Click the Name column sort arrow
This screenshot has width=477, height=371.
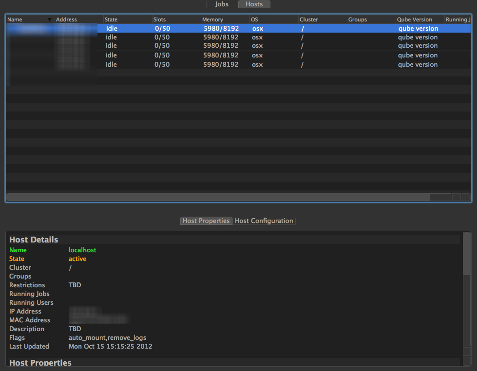(x=50, y=20)
